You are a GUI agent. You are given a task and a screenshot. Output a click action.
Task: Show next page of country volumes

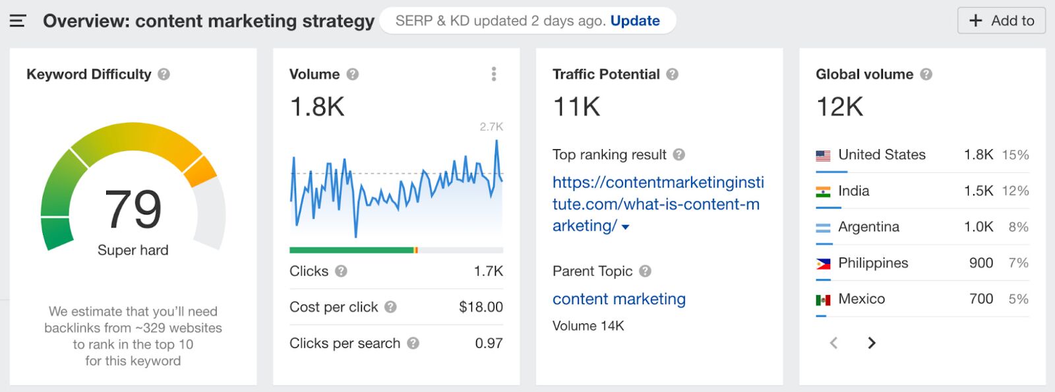pyautogui.click(x=872, y=343)
